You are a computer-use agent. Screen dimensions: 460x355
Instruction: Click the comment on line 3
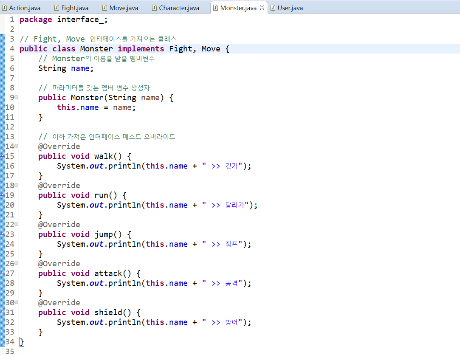click(98, 39)
